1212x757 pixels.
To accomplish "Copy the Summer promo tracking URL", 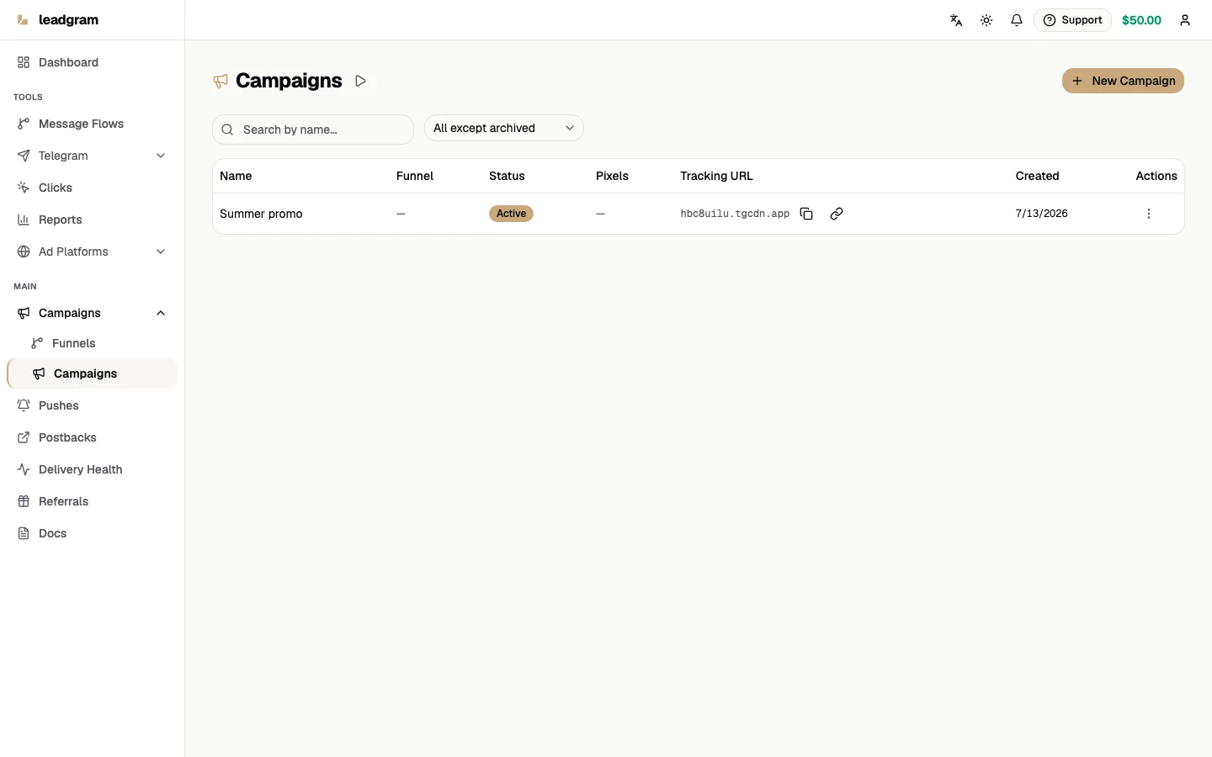I will 806,214.
